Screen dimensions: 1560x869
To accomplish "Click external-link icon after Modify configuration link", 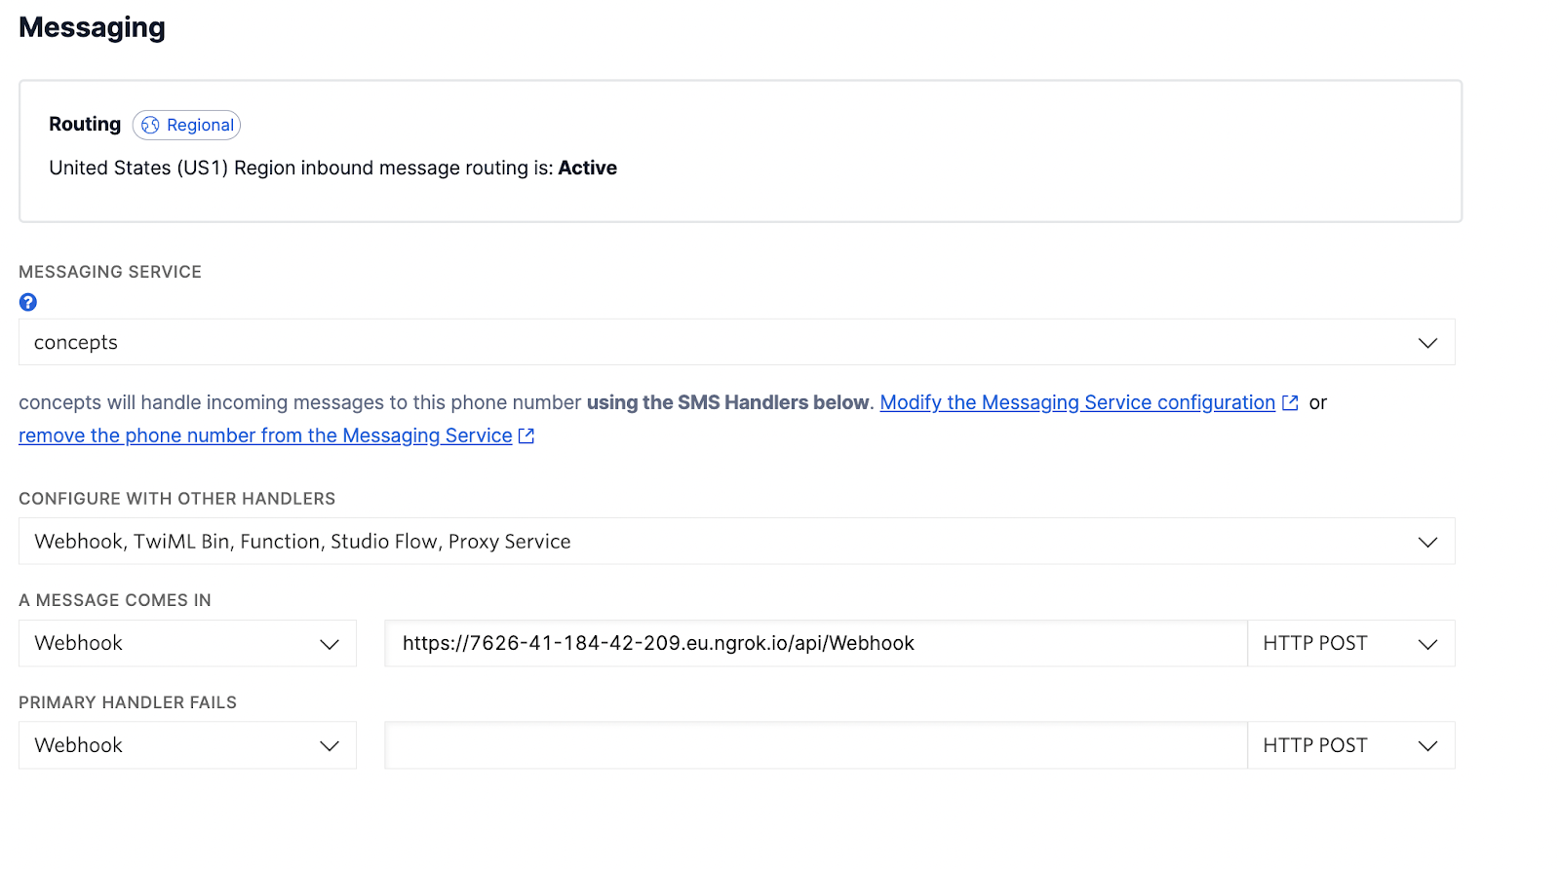I will pyautogui.click(x=1290, y=403).
